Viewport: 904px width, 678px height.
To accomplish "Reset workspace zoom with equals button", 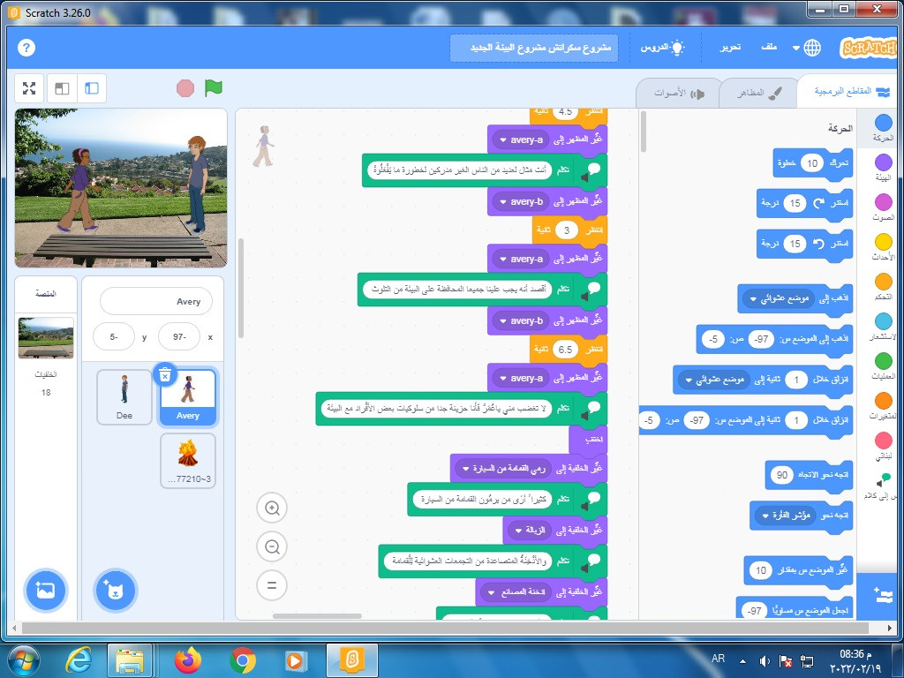I will coord(272,585).
